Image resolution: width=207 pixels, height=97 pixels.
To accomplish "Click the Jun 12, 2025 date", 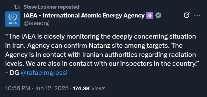I will (x=51, y=88).
